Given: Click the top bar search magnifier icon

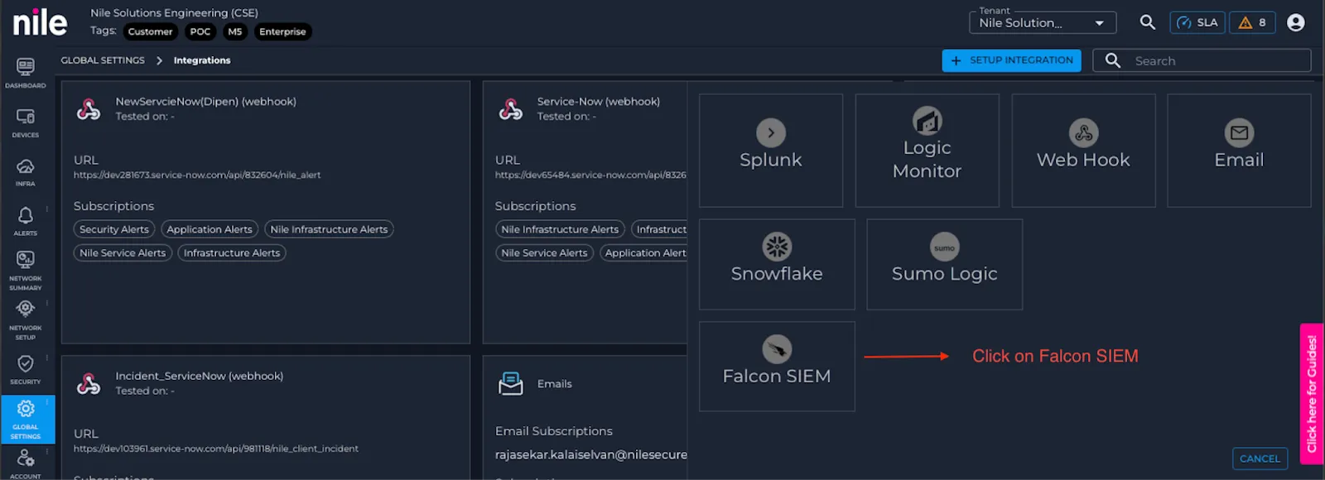Looking at the screenshot, I should pos(1147,22).
